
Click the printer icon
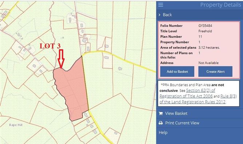tap(161, 123)
